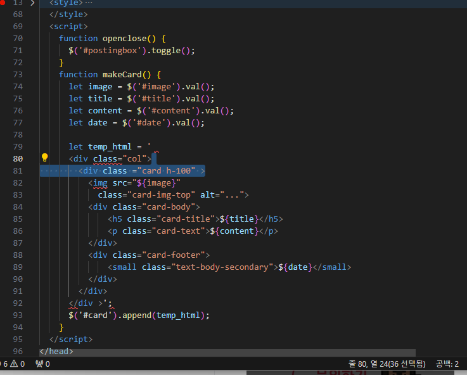The height and width of the screenshot is (375, 467).
Task: Click the warning triangle icon in status bar
Action: [x=14, y=364]
